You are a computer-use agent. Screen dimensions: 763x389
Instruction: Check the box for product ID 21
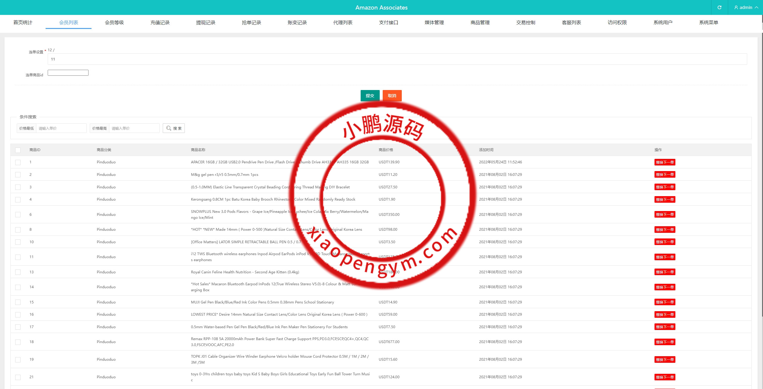(x=18, y=377)
